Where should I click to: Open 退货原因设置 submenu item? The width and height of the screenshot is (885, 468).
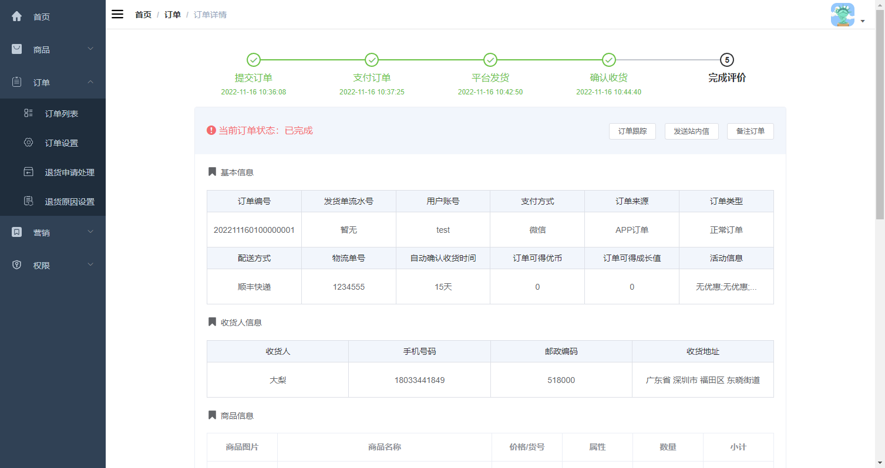(x=53, y=201)
